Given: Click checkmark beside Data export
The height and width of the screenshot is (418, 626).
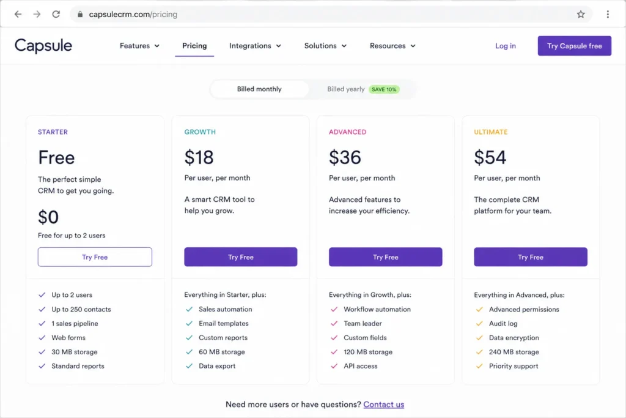Looking at the screenshot, I should click(190, 366).
